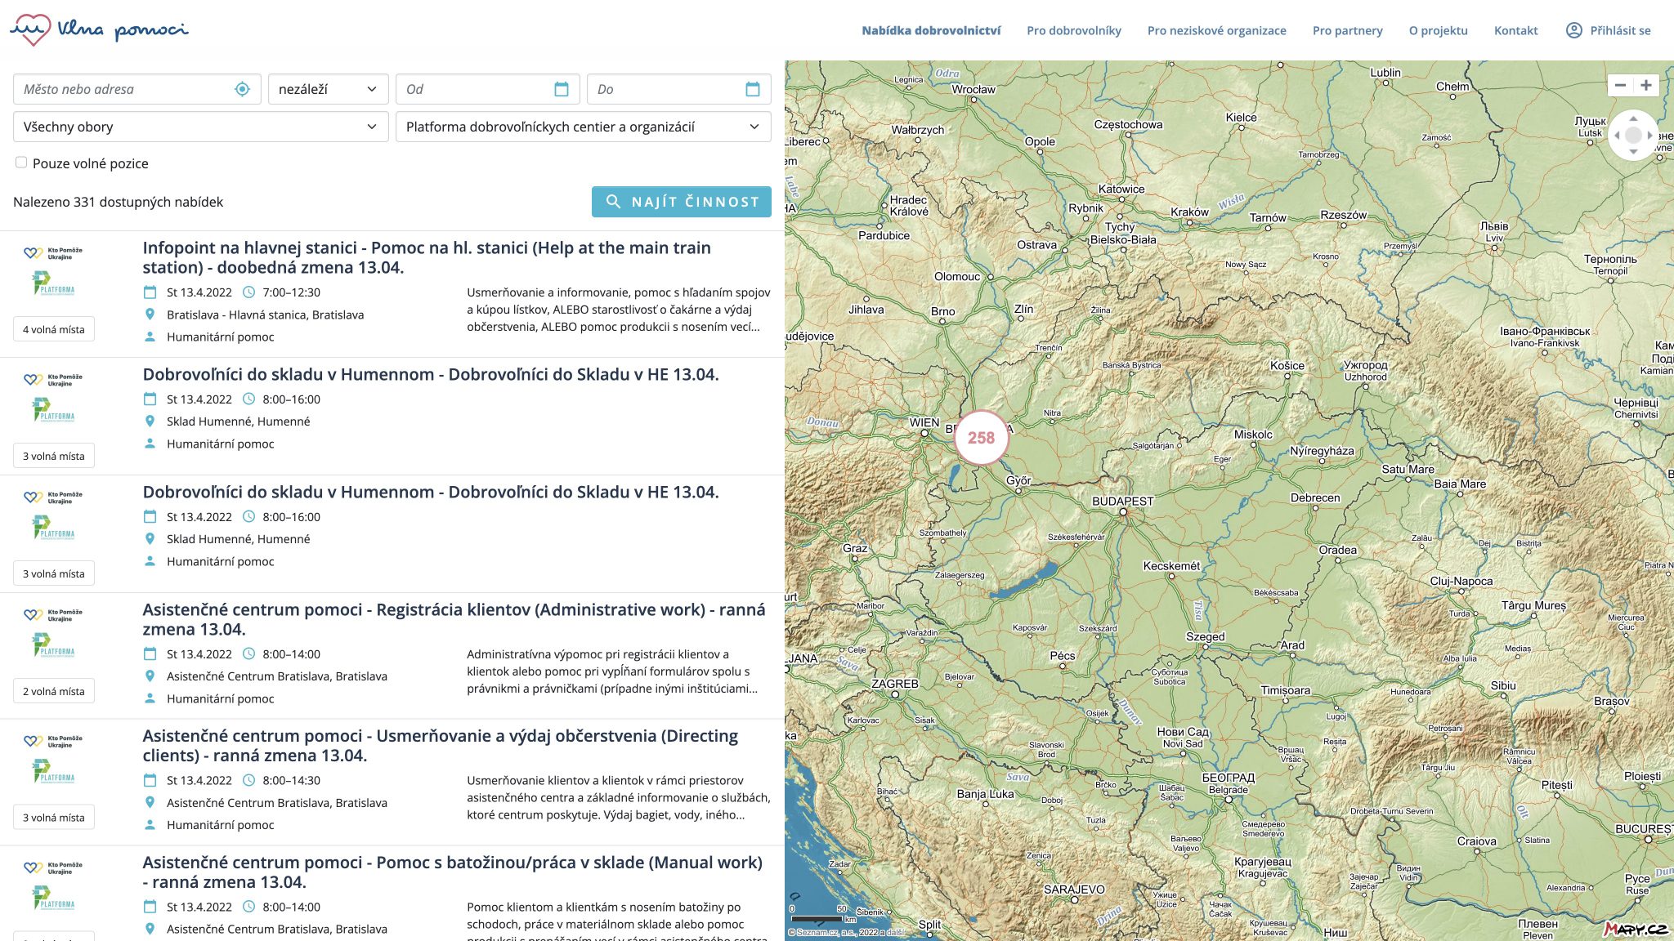The image size is (1674, 941).
Task: Open Pro neziskové organizace page
Action: coord(1216,30)
